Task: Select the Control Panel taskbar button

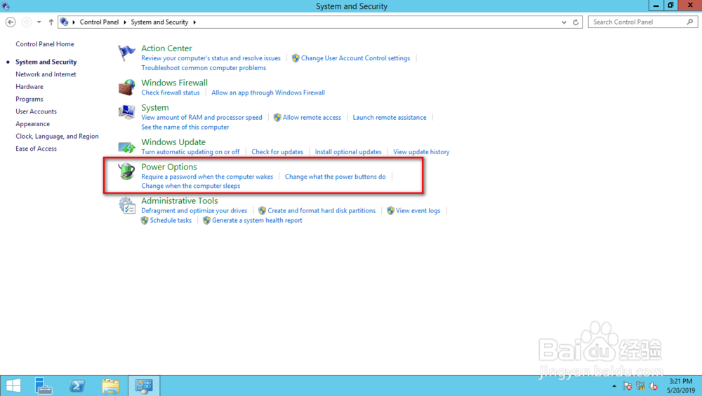Action: point(144,385)
